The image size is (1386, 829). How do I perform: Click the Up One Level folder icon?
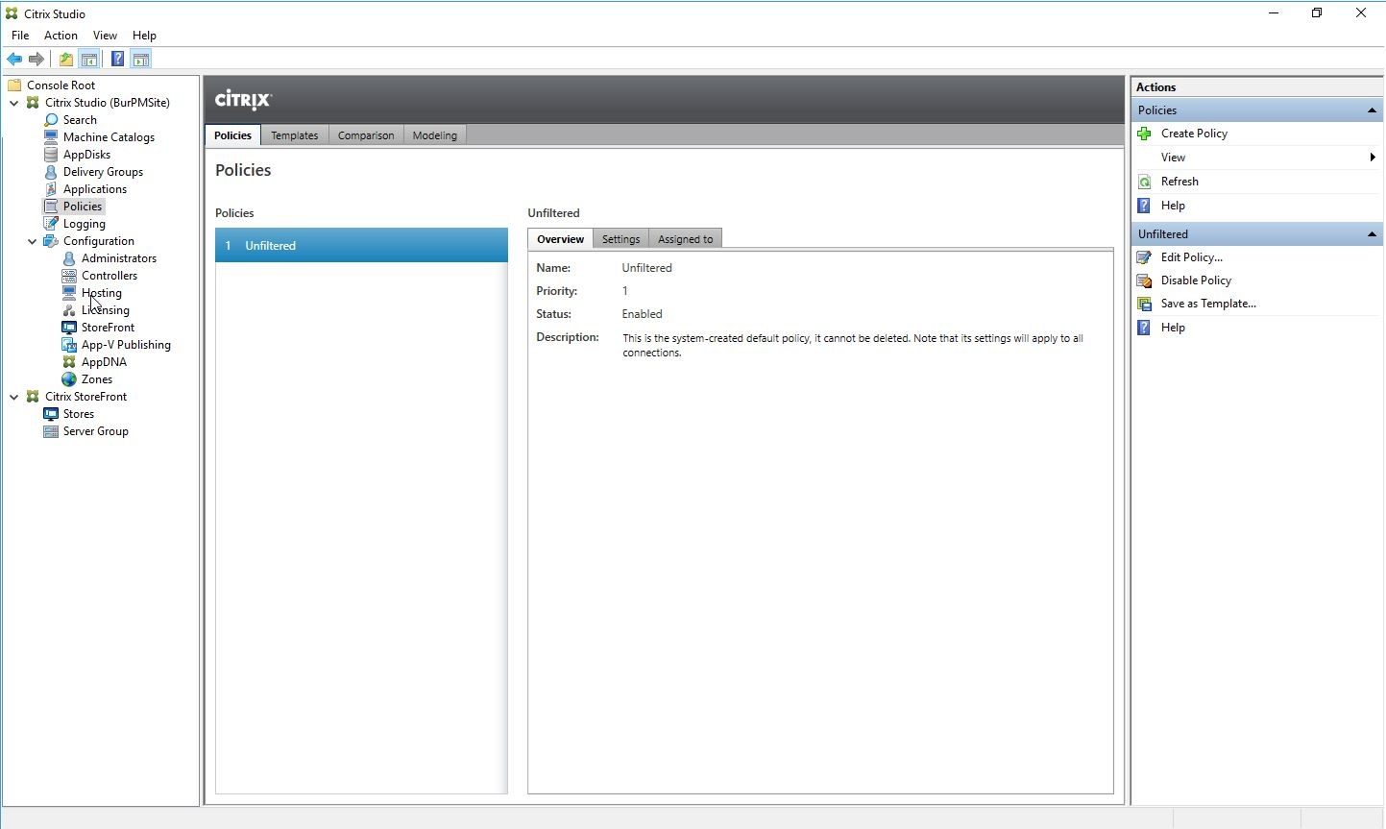pyautogui.click(x=66, y=60)
